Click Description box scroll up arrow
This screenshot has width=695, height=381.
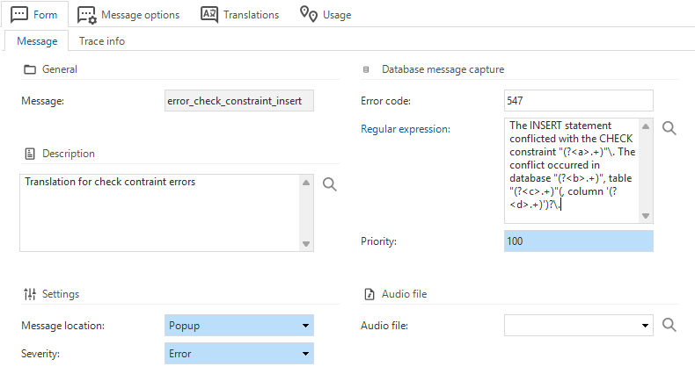[x=306, y=183]
